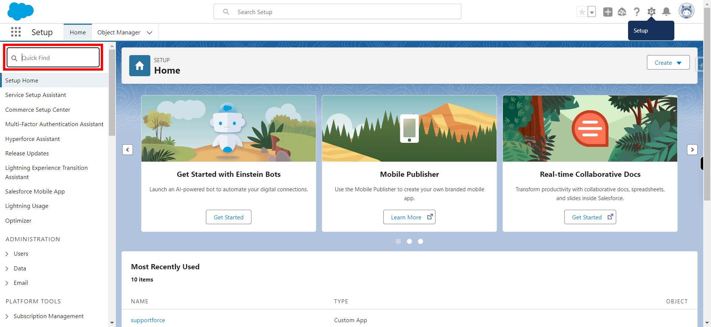Click the Real-time Collaborative Docs card image
711x327 pixels.
tap(590, 128)
